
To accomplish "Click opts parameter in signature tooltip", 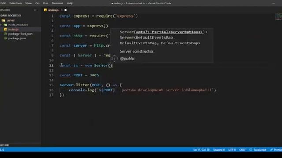I will pos(169,32).
